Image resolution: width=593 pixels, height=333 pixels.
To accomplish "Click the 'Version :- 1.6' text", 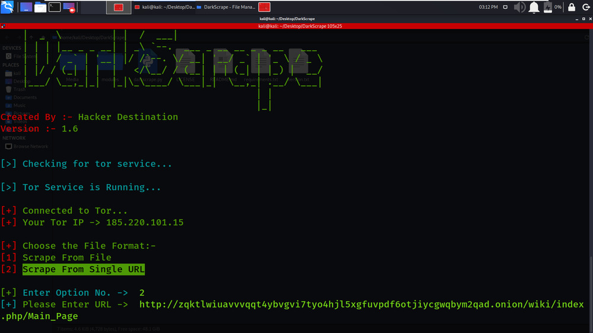I will (39, 129).
